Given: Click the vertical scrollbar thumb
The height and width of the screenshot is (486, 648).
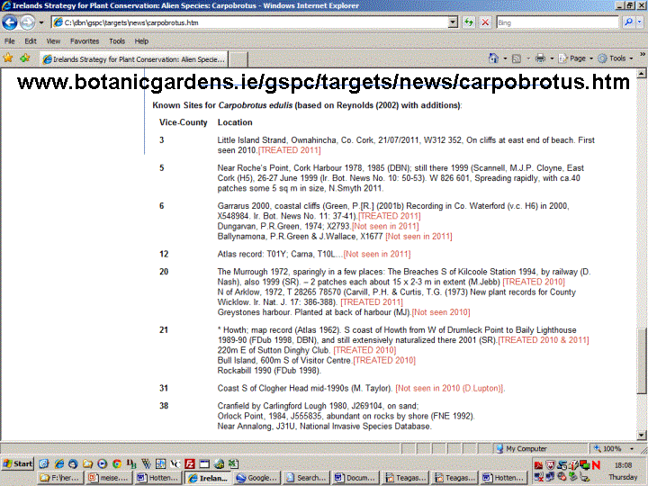Looking at the screenshot, I should pyautogui.click(x=641, y=360).
